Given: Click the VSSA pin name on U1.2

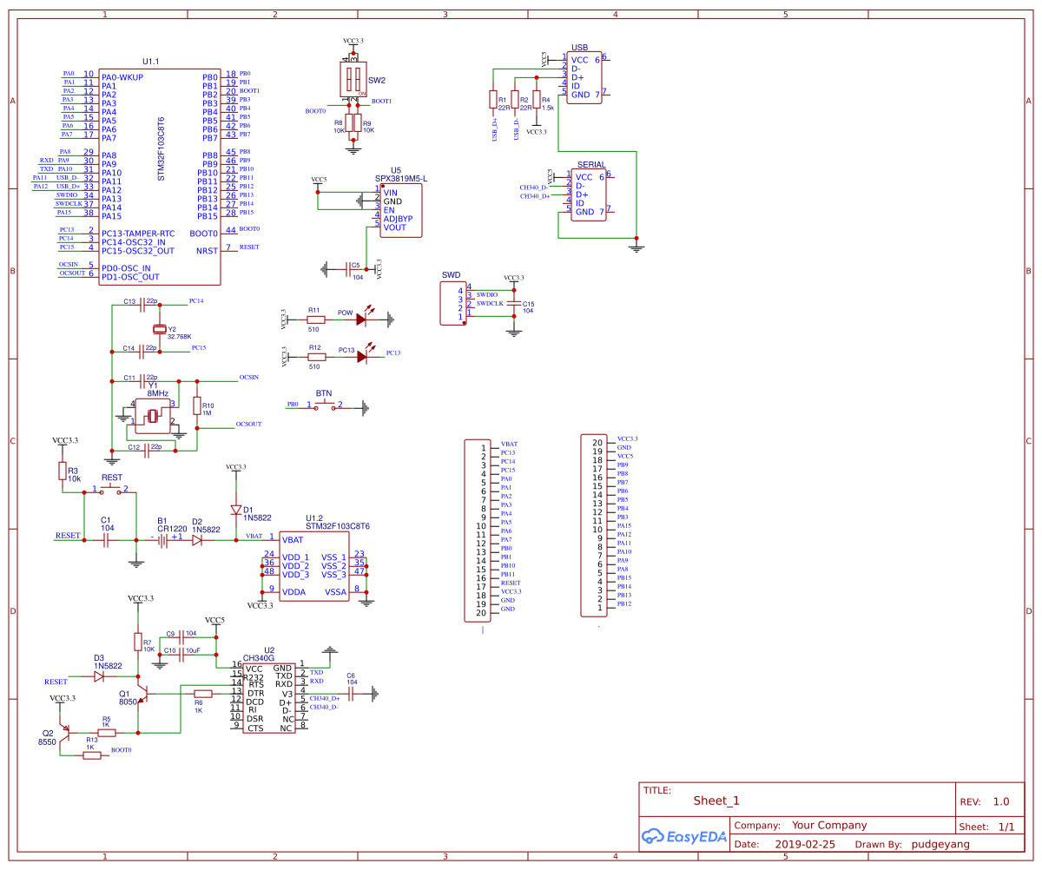Looking at the screenshot, I should (335, 592).
